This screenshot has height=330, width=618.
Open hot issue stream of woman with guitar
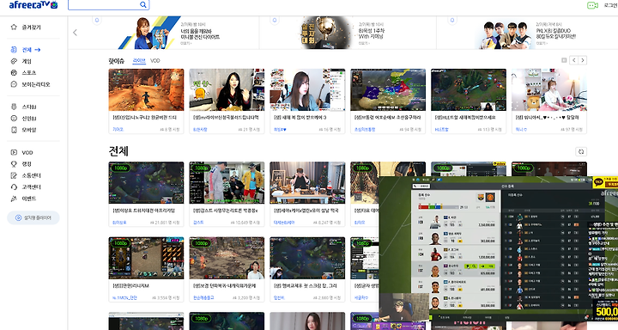307,89
